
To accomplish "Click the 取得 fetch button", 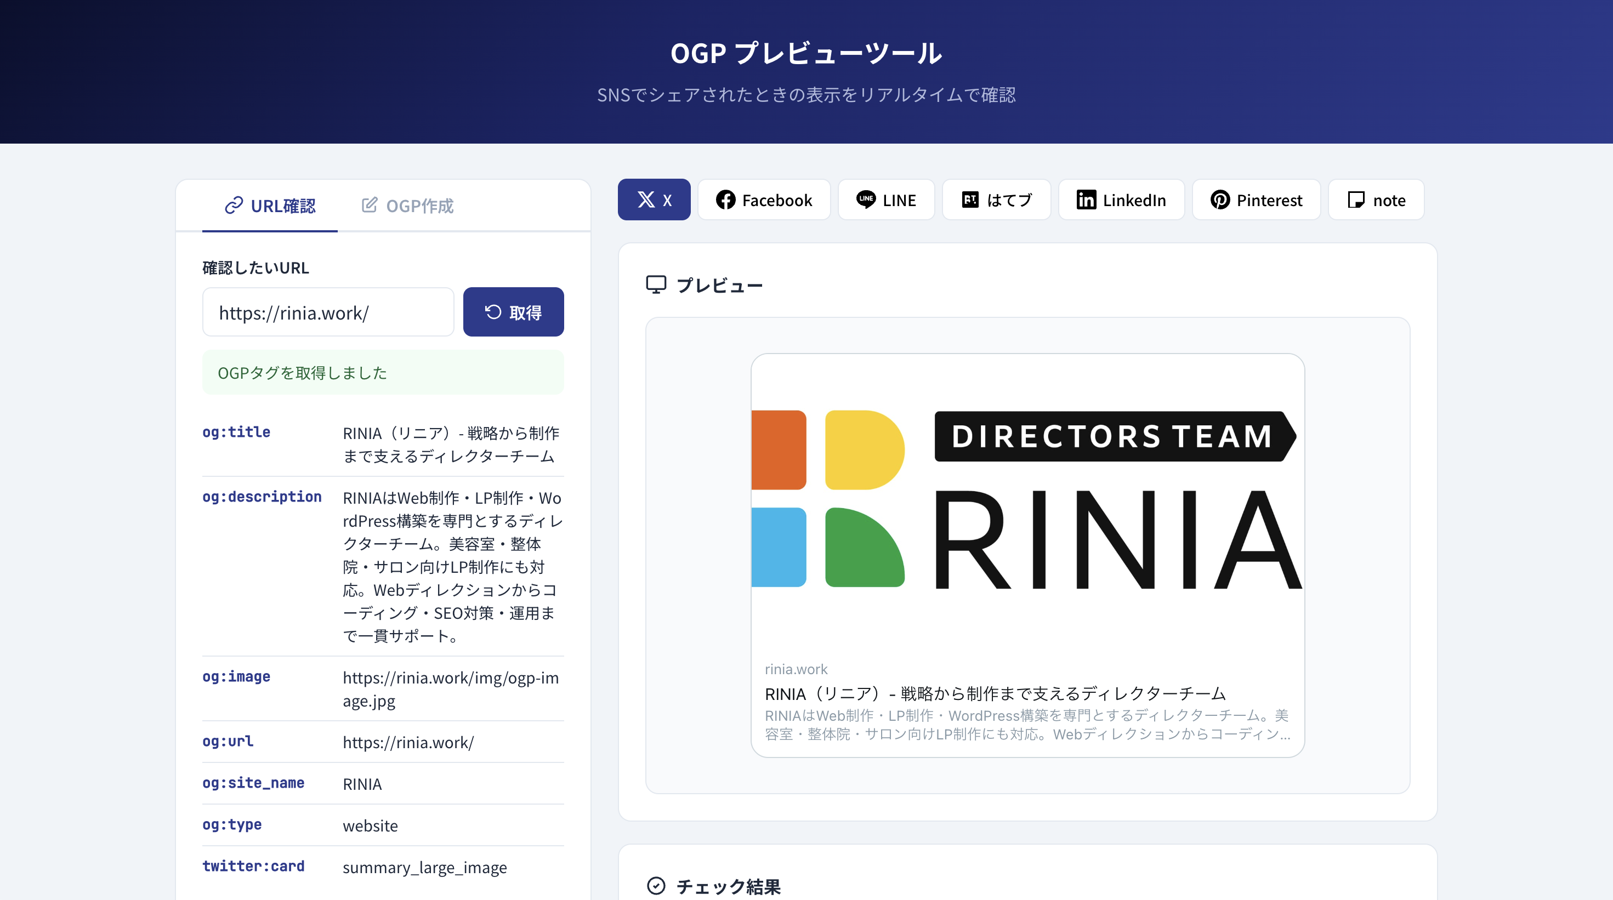I will tap(514, 312).
